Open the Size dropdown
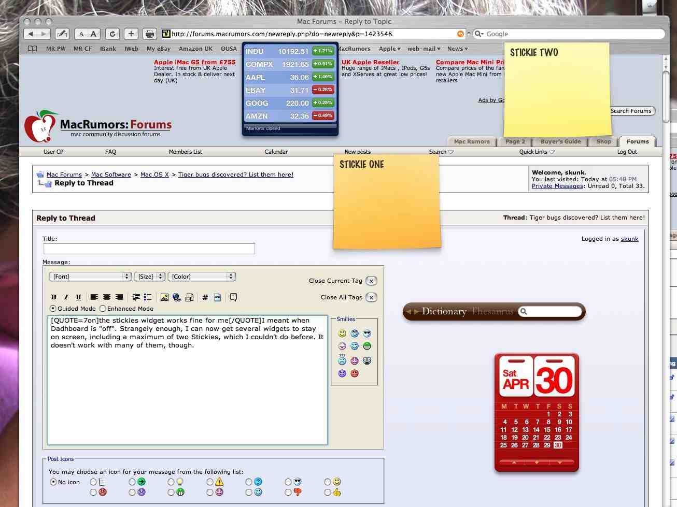Image resolution: width=677 pixels, height=507 pixels. click(x=149, y=277)
